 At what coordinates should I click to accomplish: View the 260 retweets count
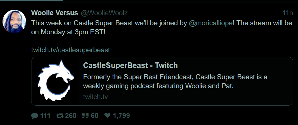click(70, 115)
